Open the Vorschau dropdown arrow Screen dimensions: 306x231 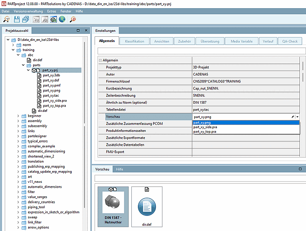(297, 117)
